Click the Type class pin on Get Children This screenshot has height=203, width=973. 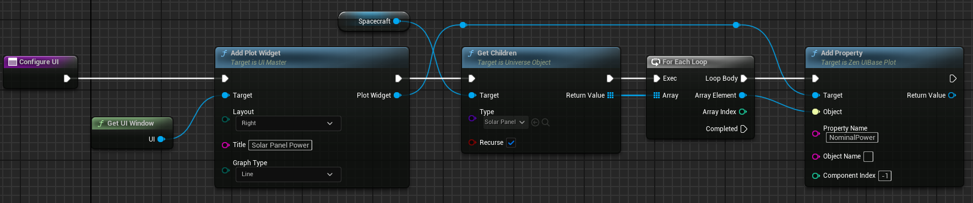coord(472,119)
